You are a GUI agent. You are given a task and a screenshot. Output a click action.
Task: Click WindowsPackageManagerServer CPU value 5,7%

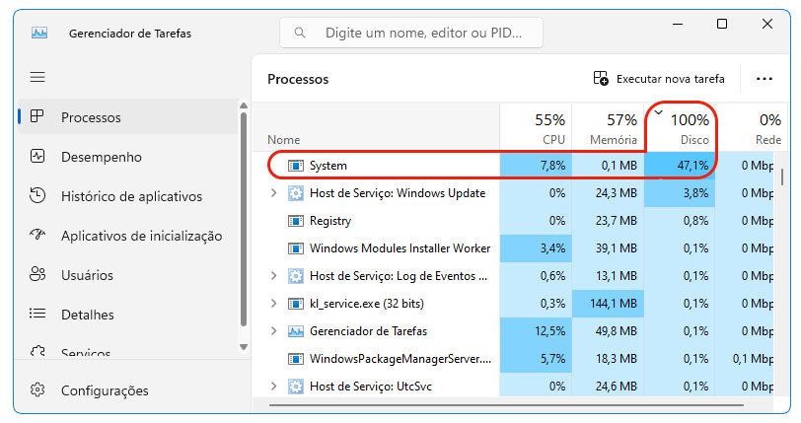pyautogui.click(x=552, y=359)
